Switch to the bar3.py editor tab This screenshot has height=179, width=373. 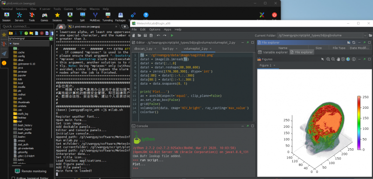168,49
